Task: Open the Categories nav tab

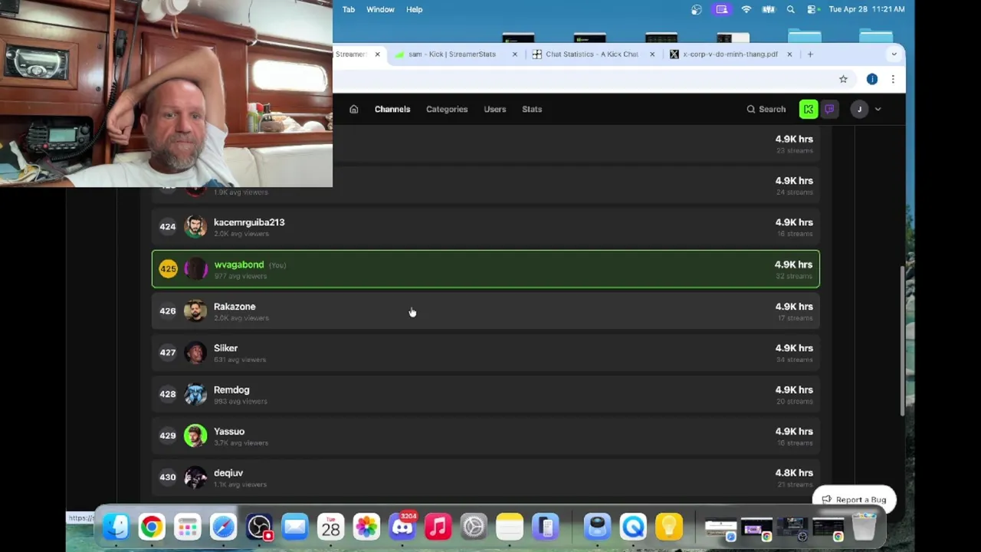Action: pyautogui.click(x=447, y=109)
